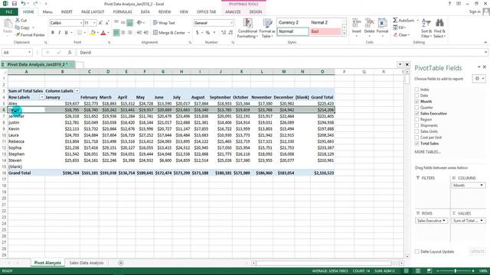Viewport: 490px width, 275px height.
Task: Apply the Normal 2 cell style
Action: pyautogui.click(x=325, y=22)
